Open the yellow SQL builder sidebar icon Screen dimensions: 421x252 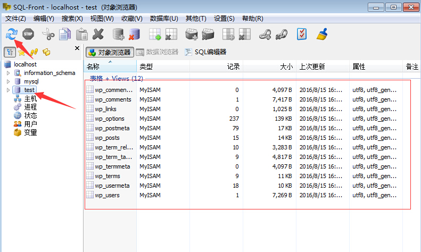[x=46, y=52]
